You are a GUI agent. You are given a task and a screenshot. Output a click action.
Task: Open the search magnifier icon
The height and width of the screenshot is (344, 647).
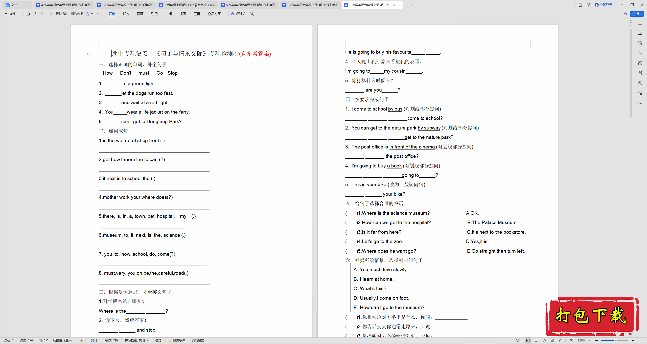pyautogui.click(x=252, y=14)
